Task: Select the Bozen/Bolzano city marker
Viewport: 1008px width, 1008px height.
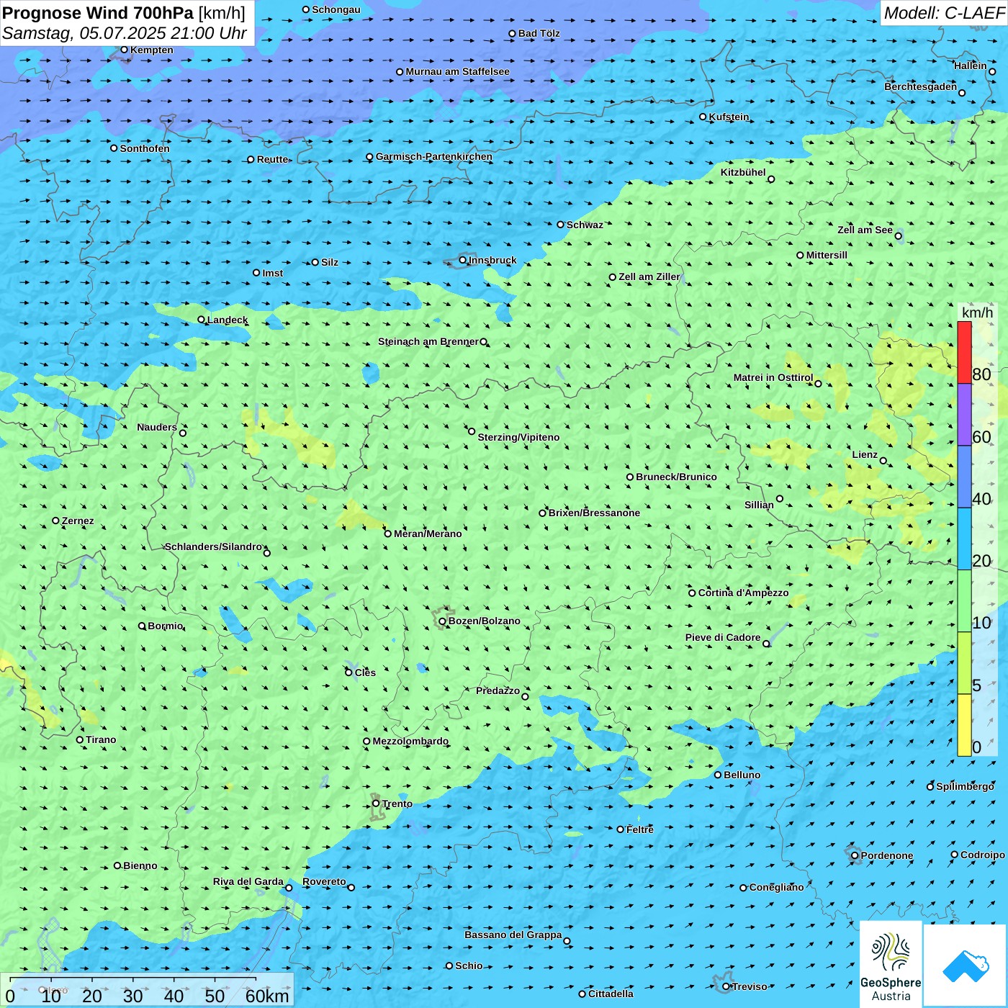Action: pyautogui.click(x=443, y=621)
